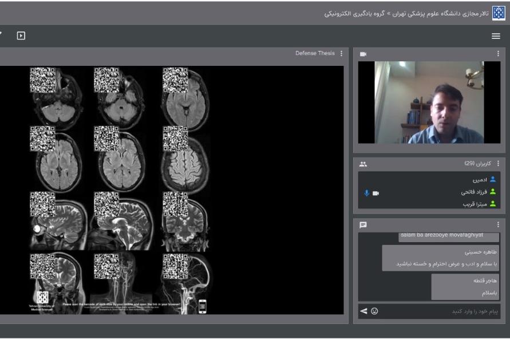Click the university logo in header
The width and height of the screenshot is (510, 340).
pos(499,13)
